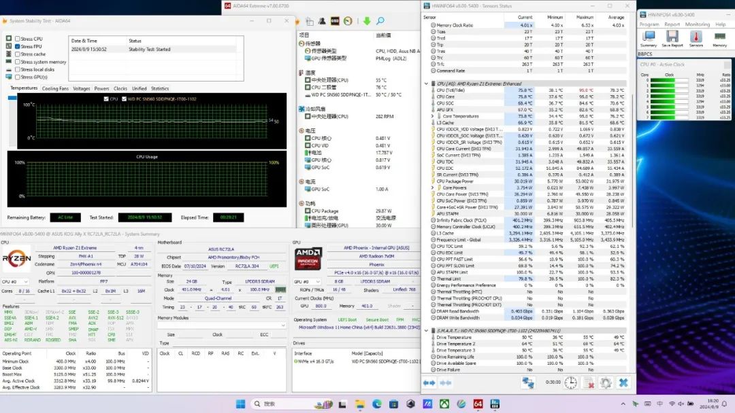Switch to the Statistics tab
The height and width of the screenshot is (413, 735).
(160, 88)
